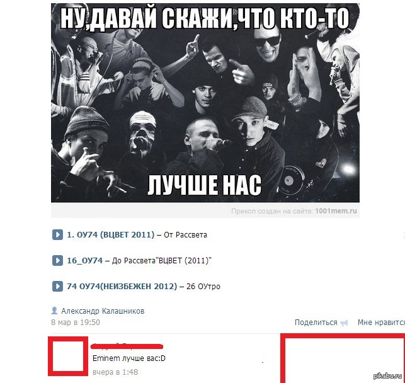Like the post via "Мне нравится"
Viewport: 405px width, 383px height.
coord(381,323)
